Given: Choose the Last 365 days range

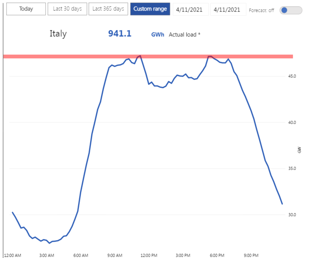Looking at the screenshot, I should point(109,9).
